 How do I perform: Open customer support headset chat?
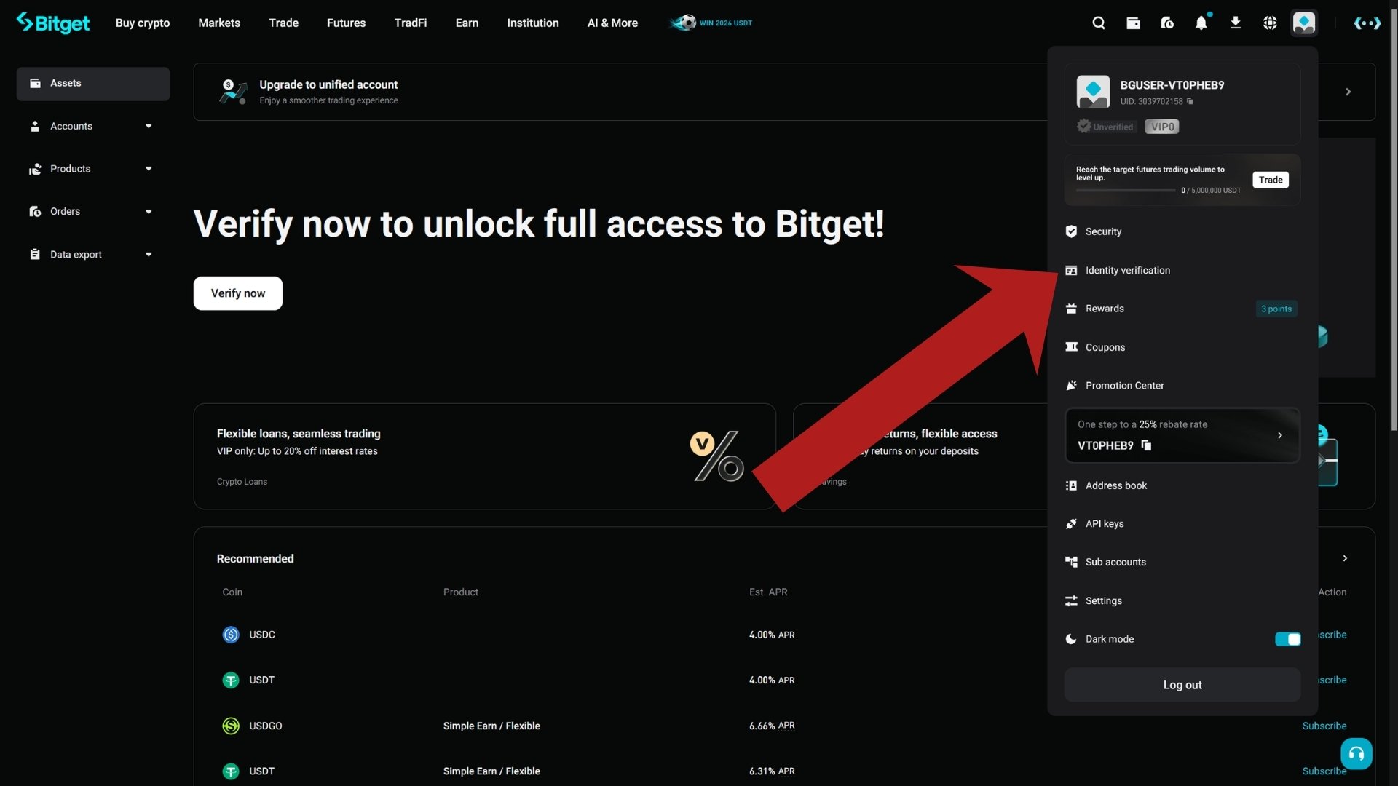(1356, 754)
